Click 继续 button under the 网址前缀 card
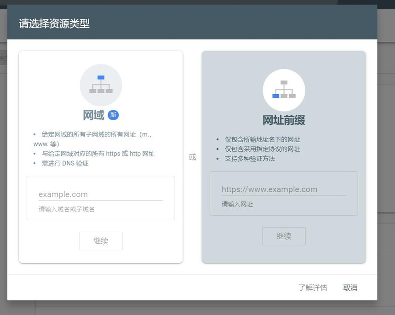395x315 pixels. (284, 236)
